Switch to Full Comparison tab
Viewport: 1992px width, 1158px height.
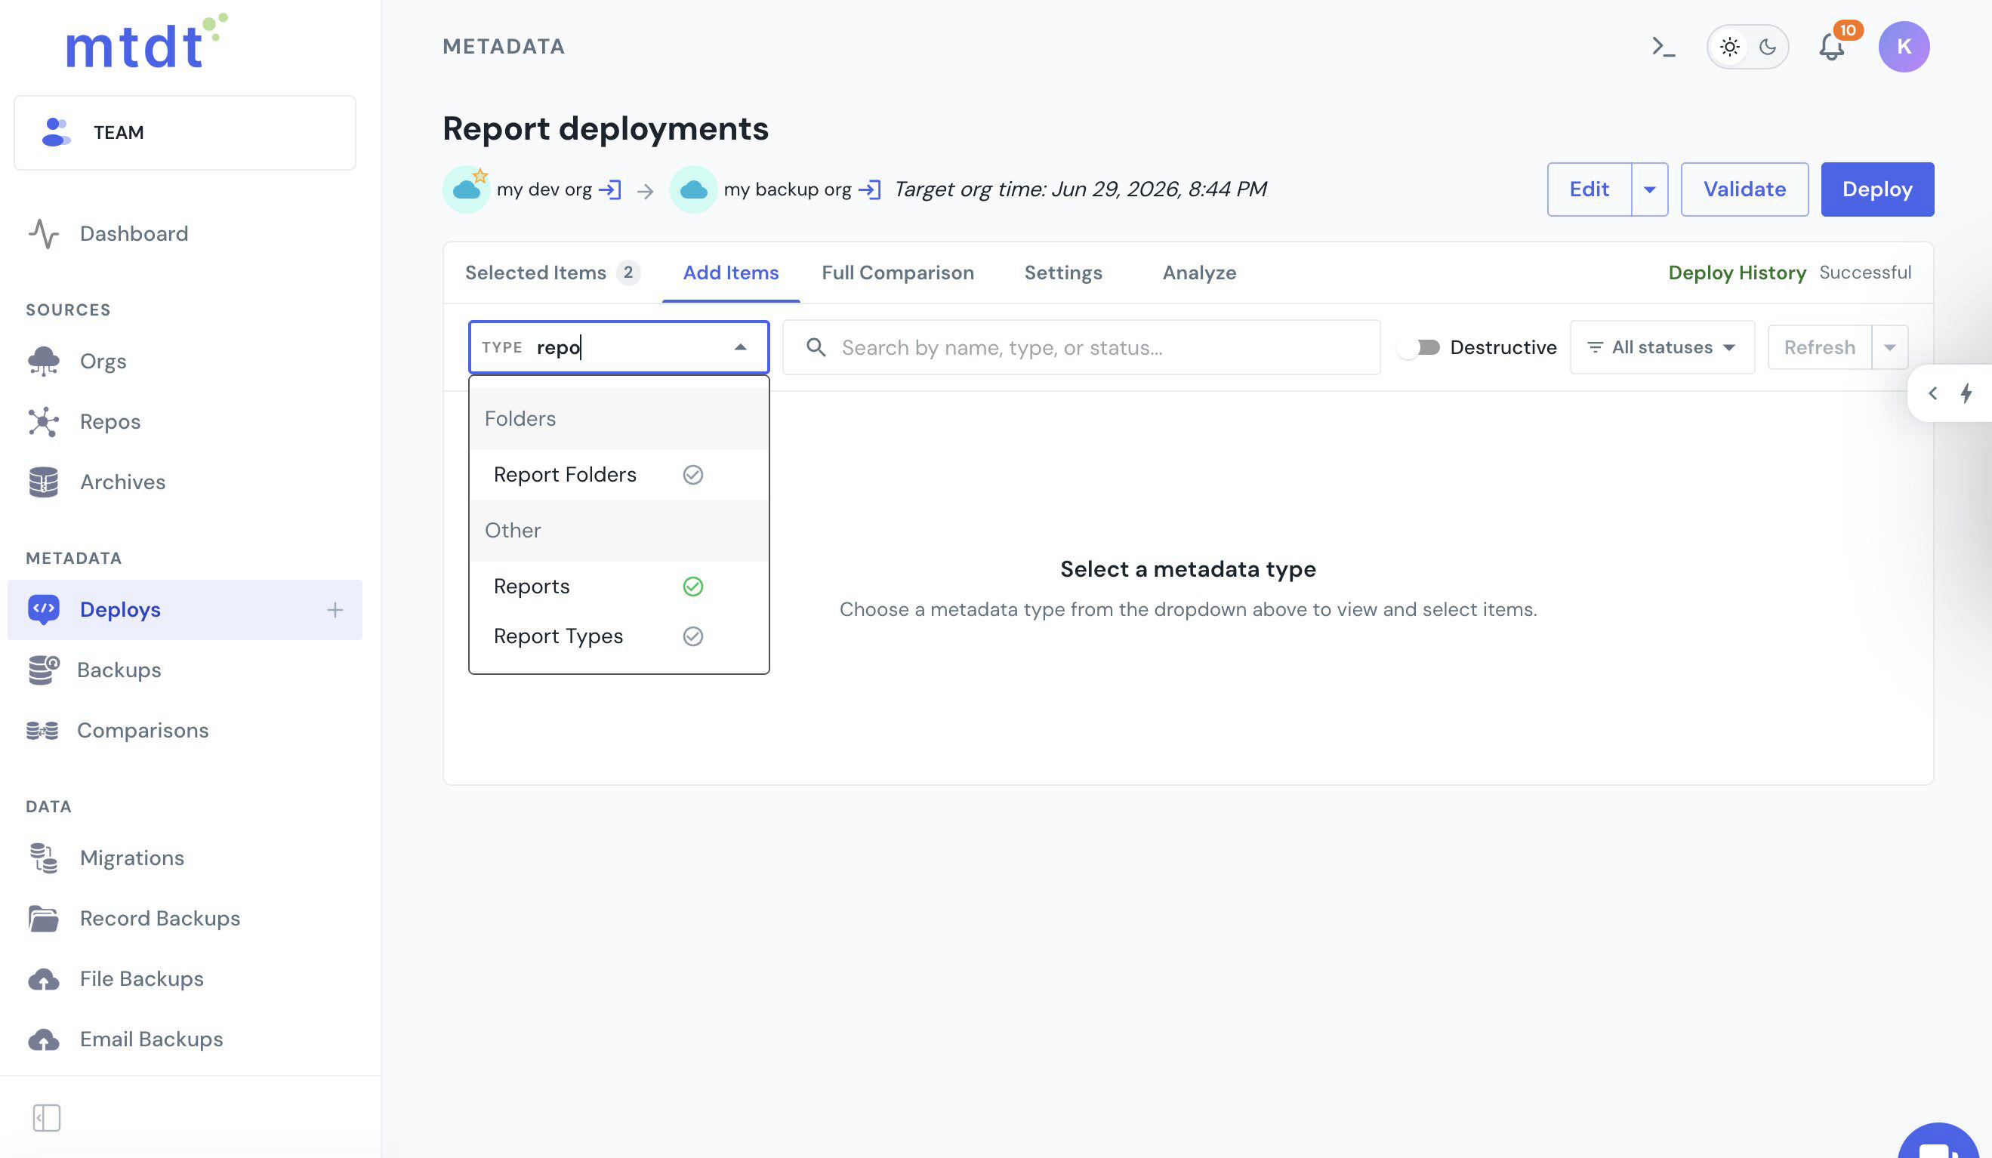[897, 273]
